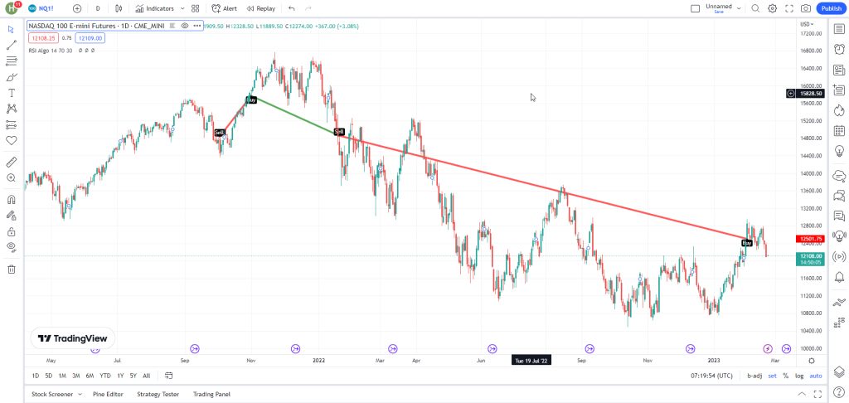Expand the USD currency dropdown

coord(805,24)
